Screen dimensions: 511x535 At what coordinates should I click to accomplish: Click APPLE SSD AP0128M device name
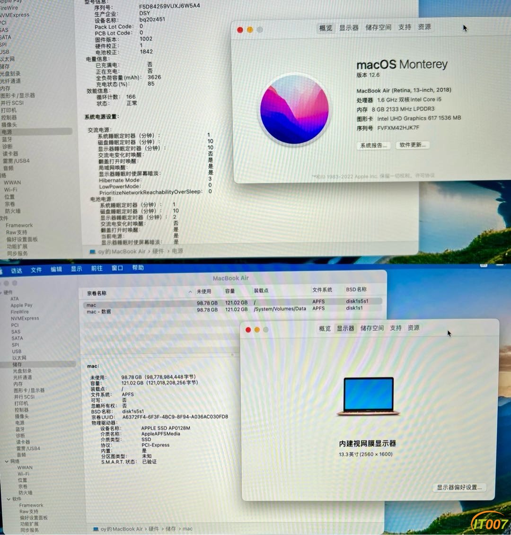tap(166, 428)
